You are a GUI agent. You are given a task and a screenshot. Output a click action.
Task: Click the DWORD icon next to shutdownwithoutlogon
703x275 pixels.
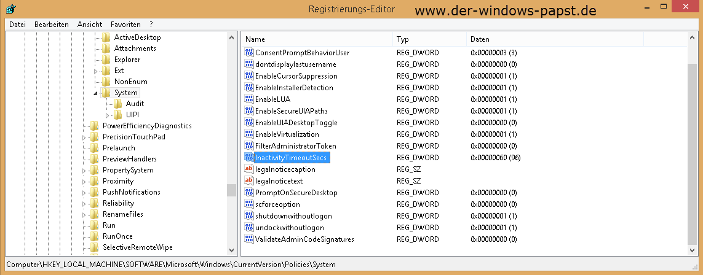click(x=249, y=216)
